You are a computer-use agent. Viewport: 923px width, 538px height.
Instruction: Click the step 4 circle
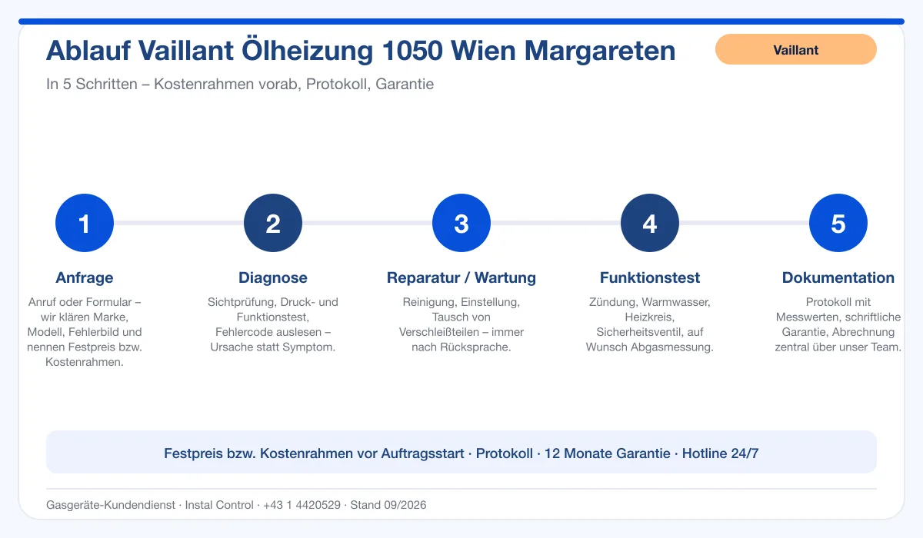tap(650, 223)
